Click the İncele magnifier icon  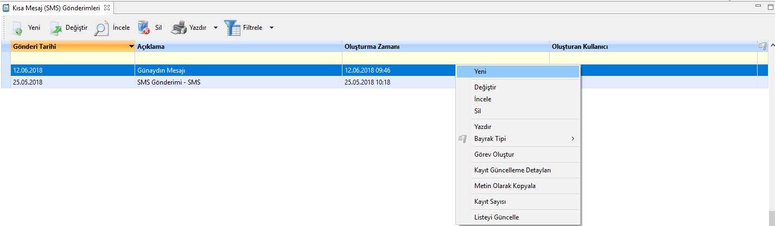101,28
